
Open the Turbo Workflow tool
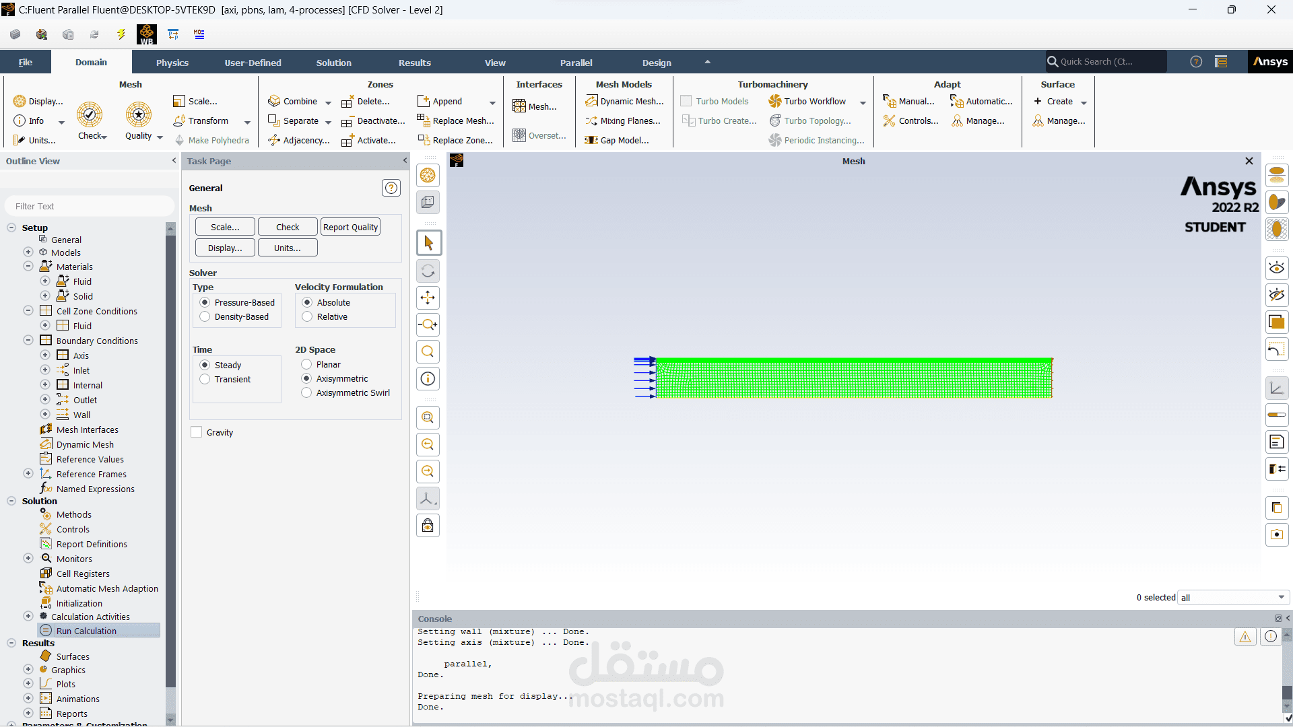807,102
